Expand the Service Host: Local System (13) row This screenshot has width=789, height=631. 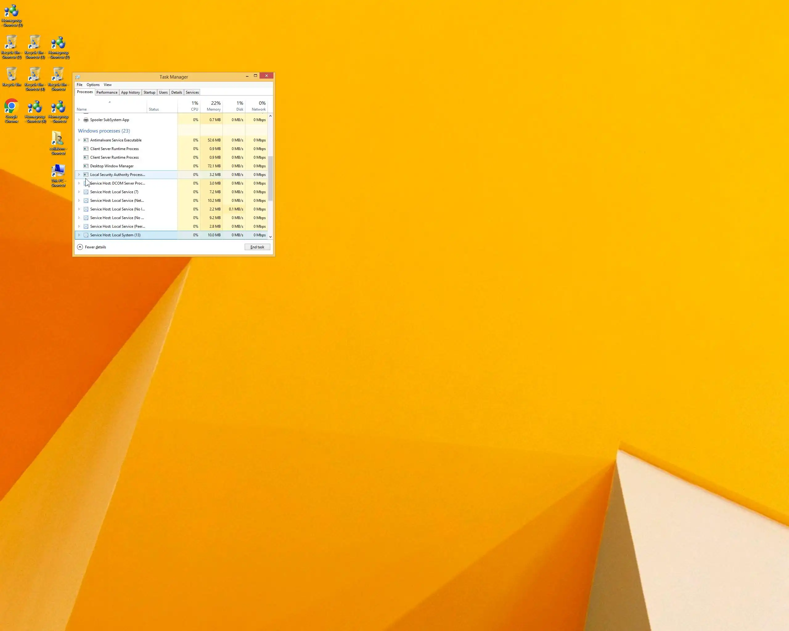point(79,235)
